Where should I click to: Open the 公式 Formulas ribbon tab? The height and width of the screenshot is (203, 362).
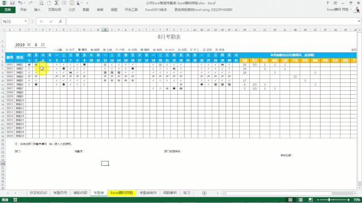point(72,10)
